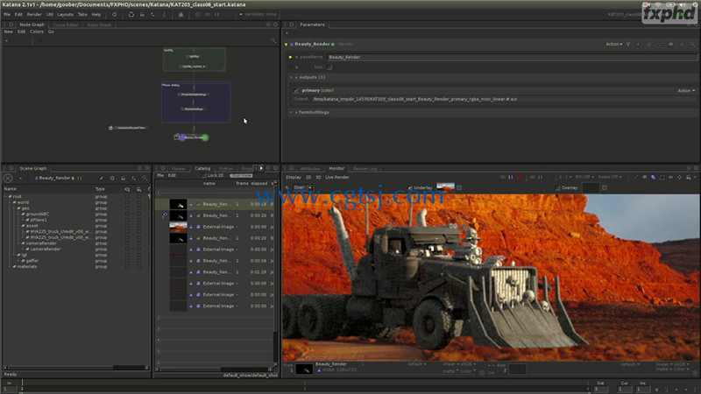Toggle the primary output checkbox
The image size is (701, 394).
point(295,90)
